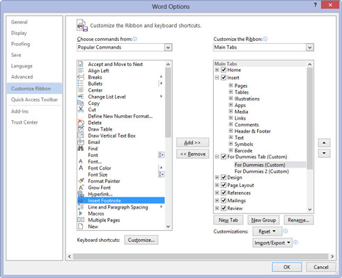This screenshot has height=278, width=342.
Task: Uncheck the References tab checkbox
Action: point(224,193)
